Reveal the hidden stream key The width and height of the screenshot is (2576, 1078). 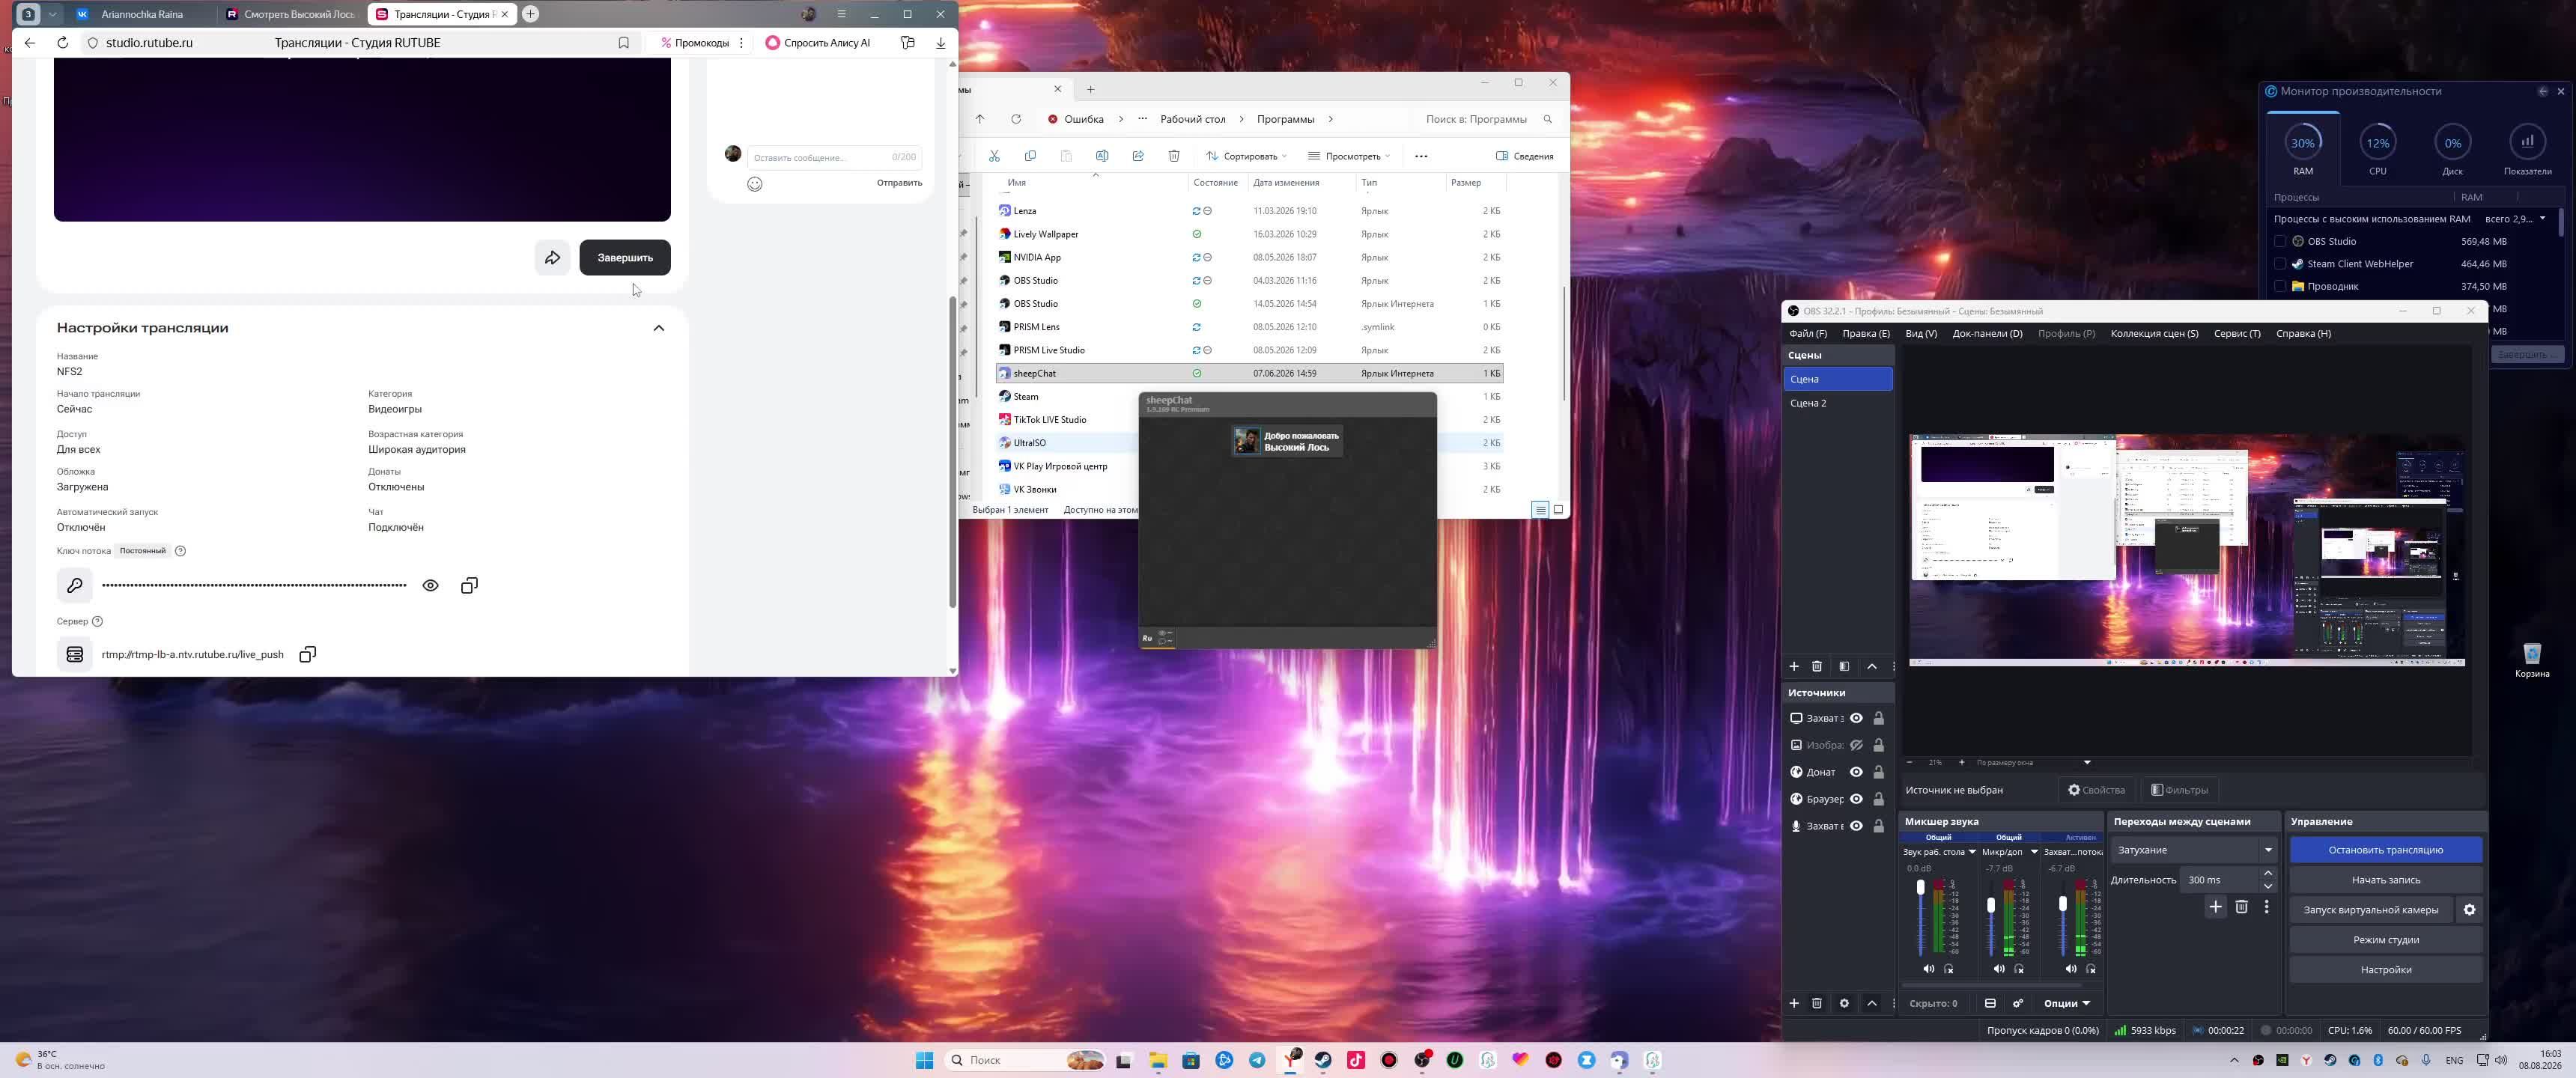point(431,586)
